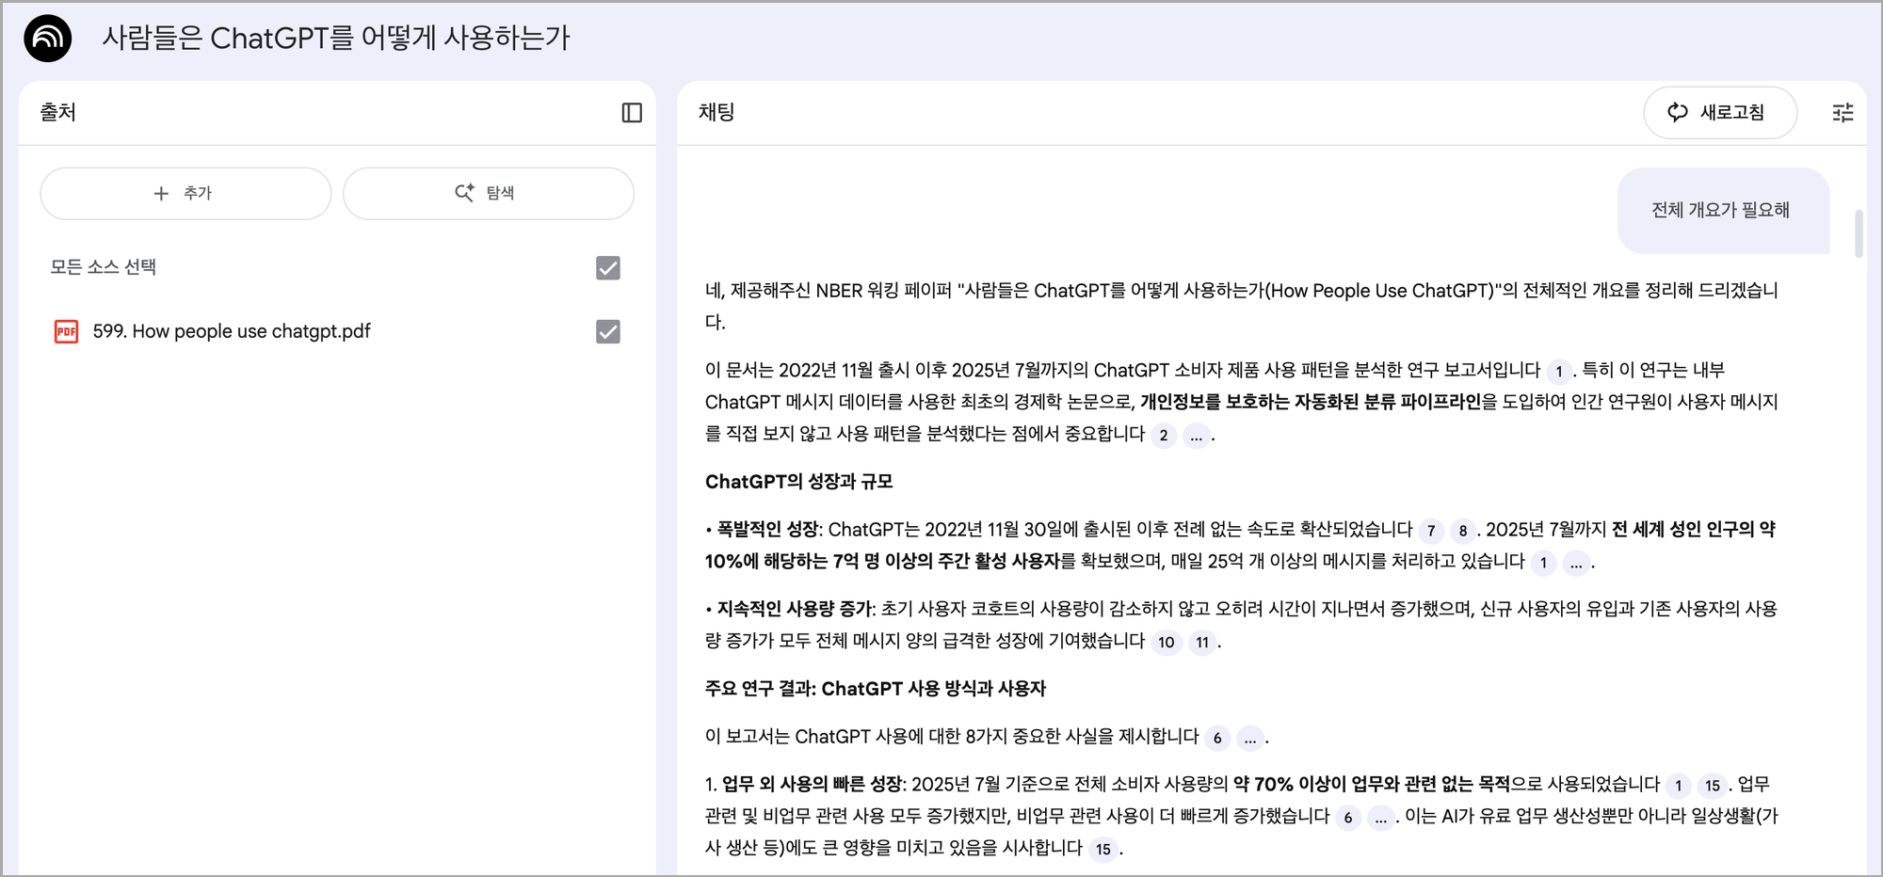Open citation 11 in 지속적인 사용량 증가 bullet
This screenshot has width=1883, height=877.
click(1202, 643)
